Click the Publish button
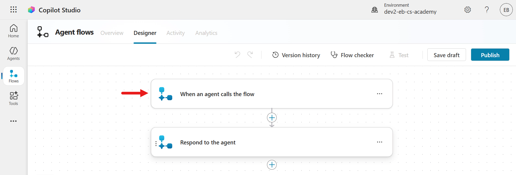 point(490,55)
